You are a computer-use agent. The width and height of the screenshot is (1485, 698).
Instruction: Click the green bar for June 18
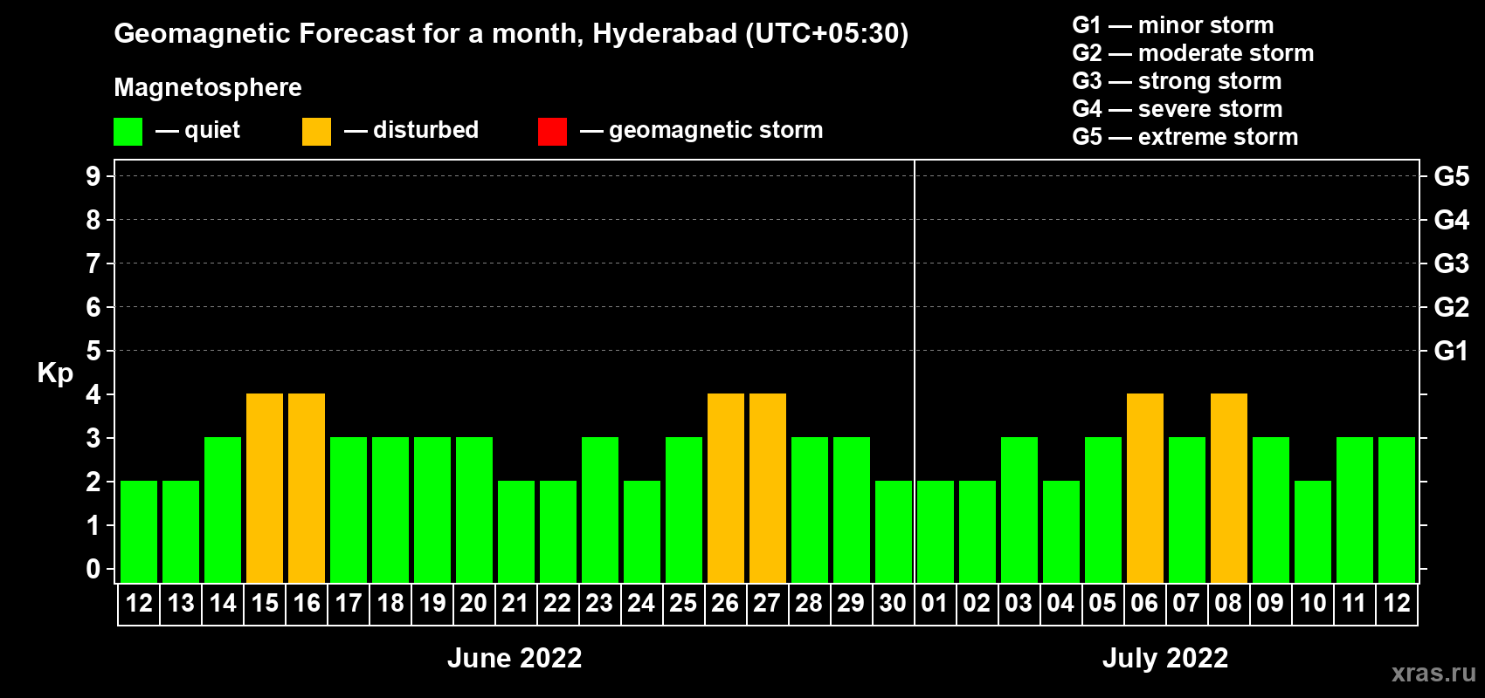(390, 510)
